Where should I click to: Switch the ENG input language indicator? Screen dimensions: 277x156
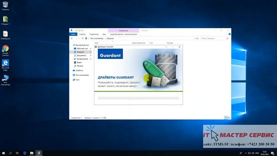tap(257, 153)
